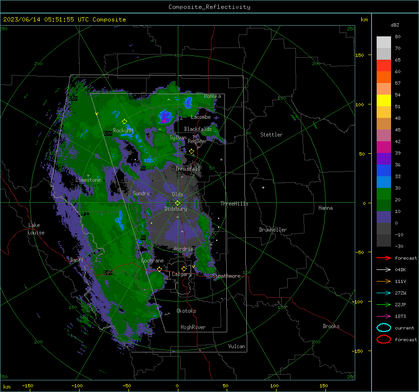This screenshot has width=419, height=392.
Task: Click the RedDeer city label
Action: click(x=197, y=141)
